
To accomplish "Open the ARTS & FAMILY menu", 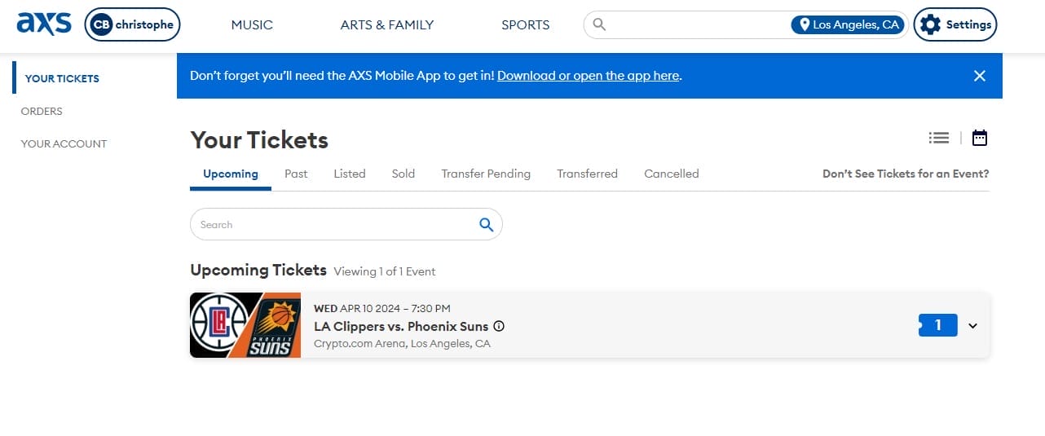I will (x=387, y=24).
